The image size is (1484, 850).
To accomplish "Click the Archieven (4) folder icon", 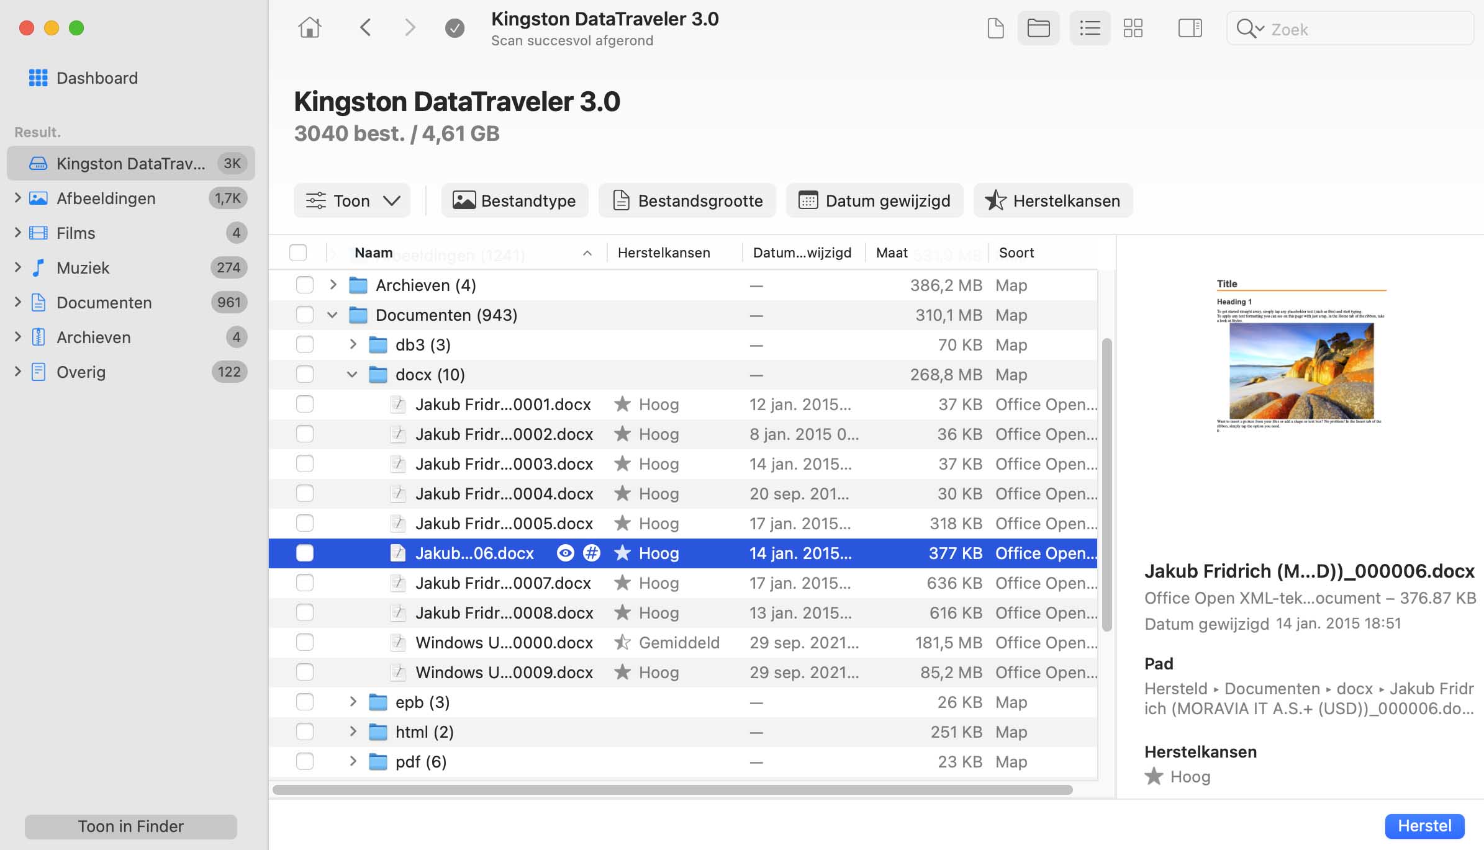I will (358, 285).
